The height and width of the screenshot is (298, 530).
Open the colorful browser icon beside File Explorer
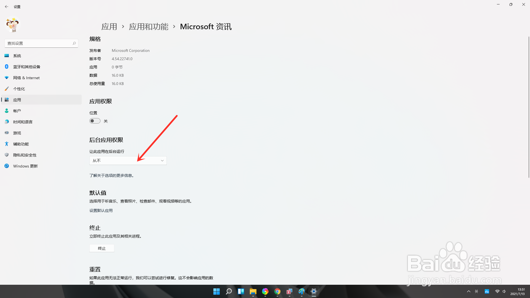(x=265, y=291)
